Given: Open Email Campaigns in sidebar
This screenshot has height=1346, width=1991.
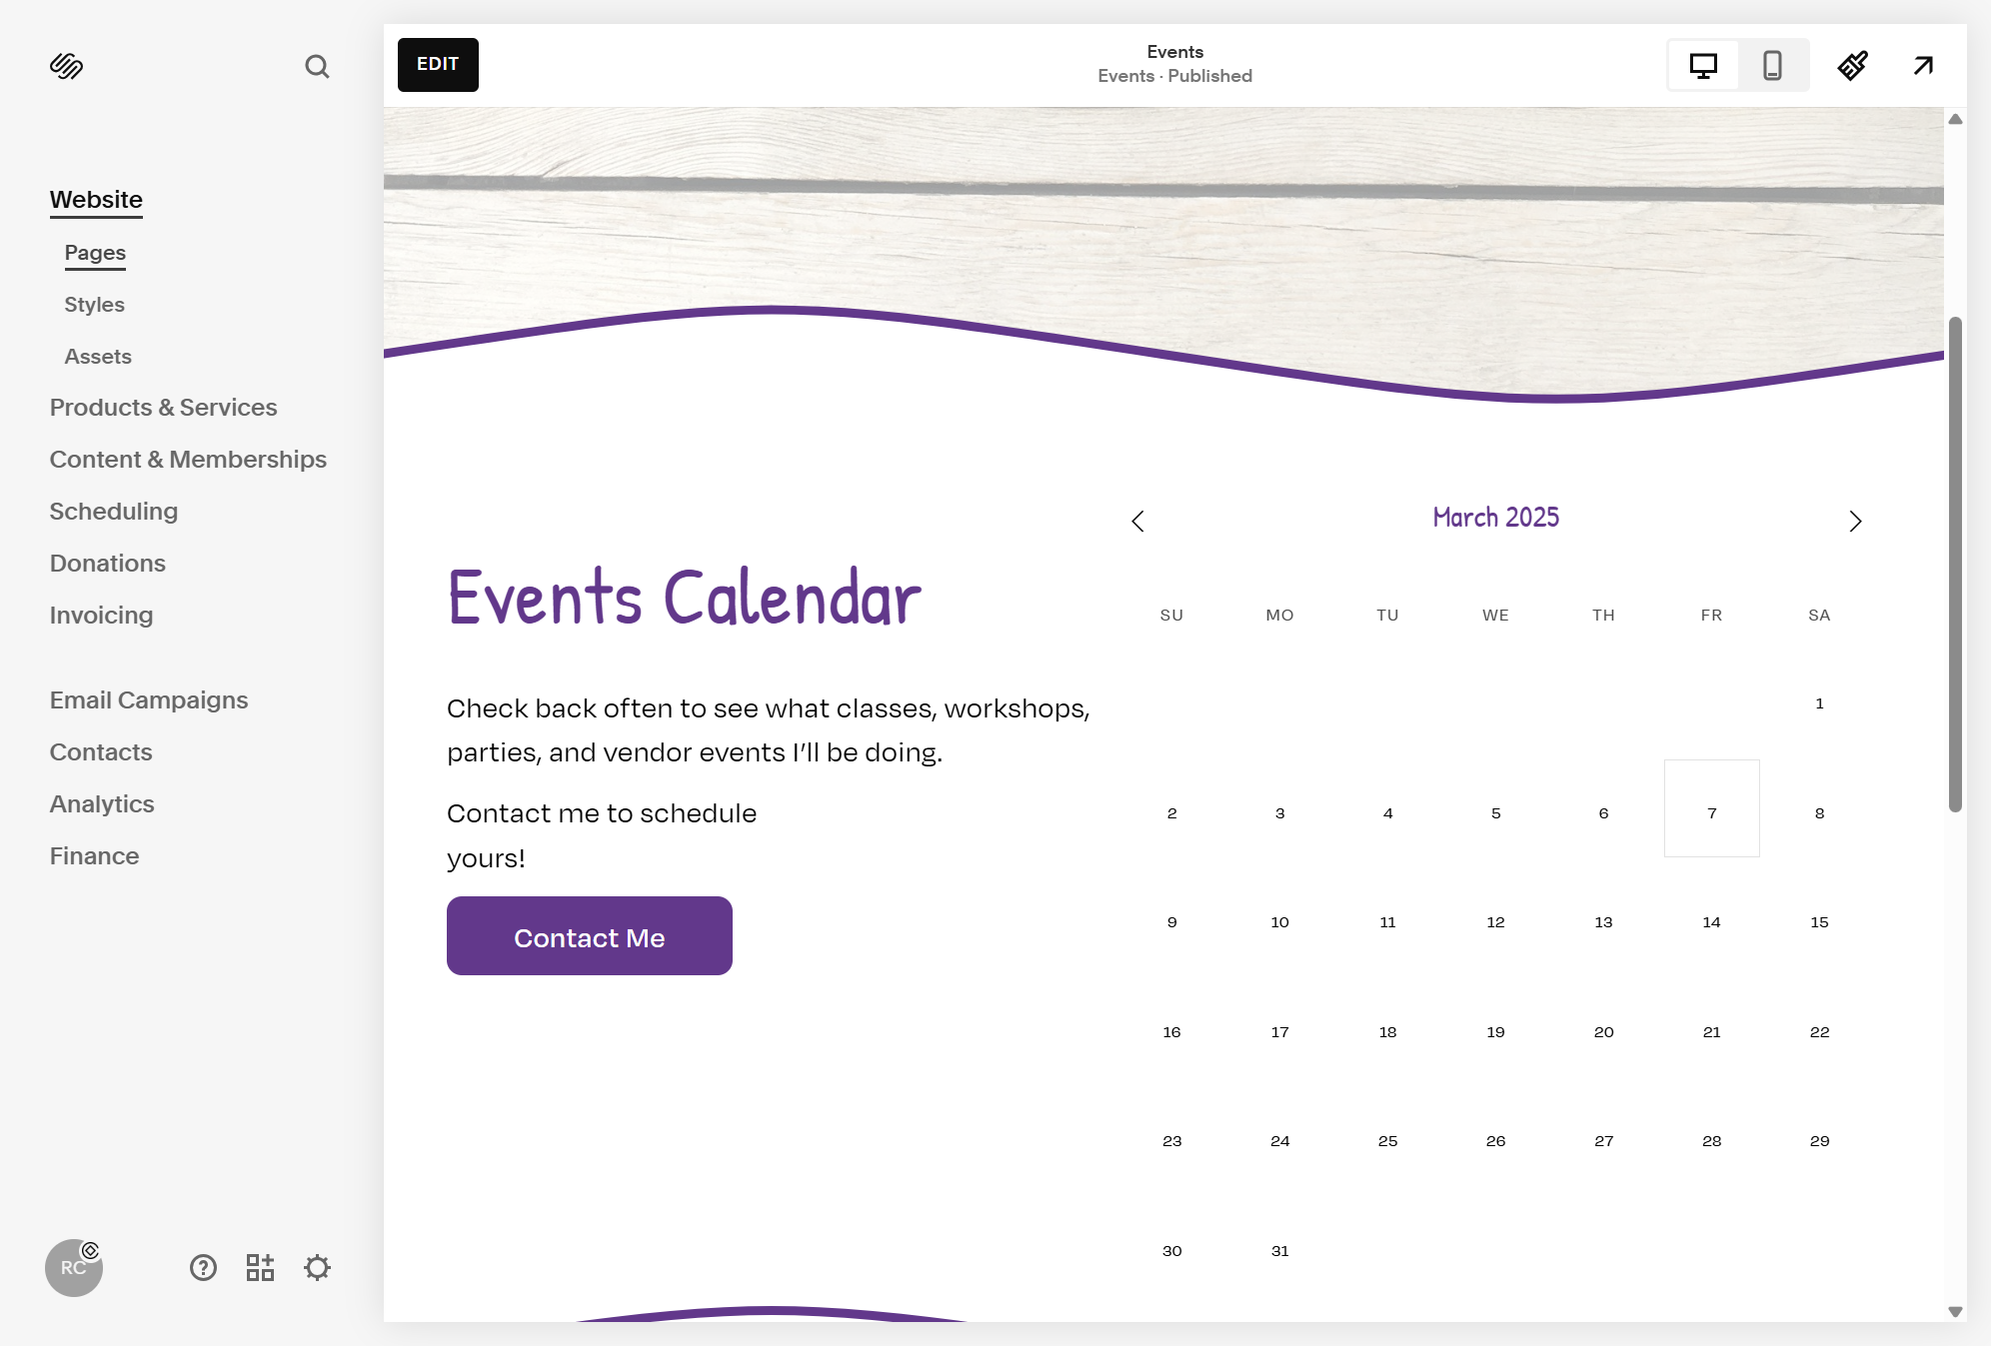Looking at the screenshot, I should click(149, 700).
